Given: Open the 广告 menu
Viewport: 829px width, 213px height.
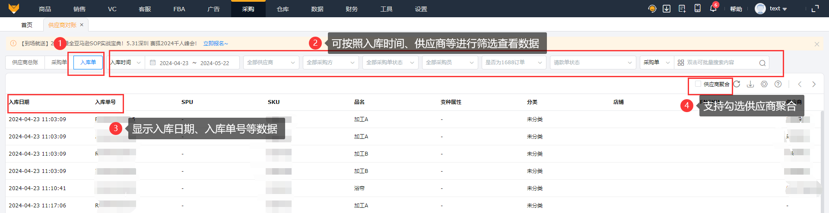Looking at the screenshot, I should [x=213, y=9].
